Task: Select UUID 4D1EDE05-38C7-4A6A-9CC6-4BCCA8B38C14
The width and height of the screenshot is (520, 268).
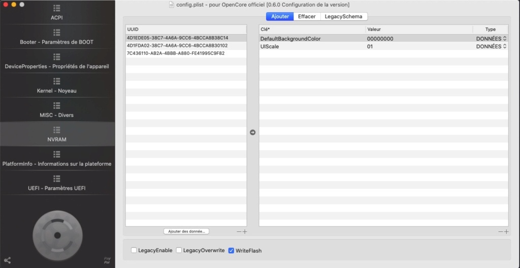Action: pyautogui.click(x=186, y=38)
